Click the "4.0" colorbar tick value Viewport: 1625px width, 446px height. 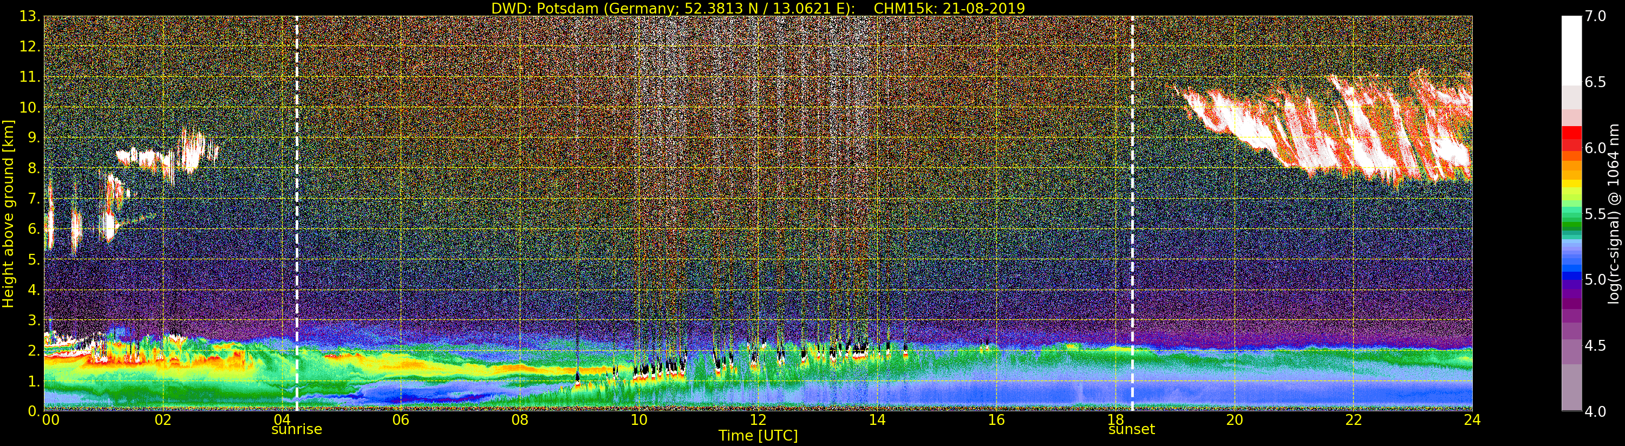[1595, 411]
